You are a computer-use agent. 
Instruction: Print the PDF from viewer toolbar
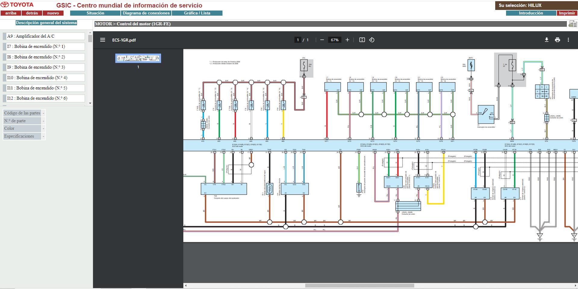[x=558, y=40]
